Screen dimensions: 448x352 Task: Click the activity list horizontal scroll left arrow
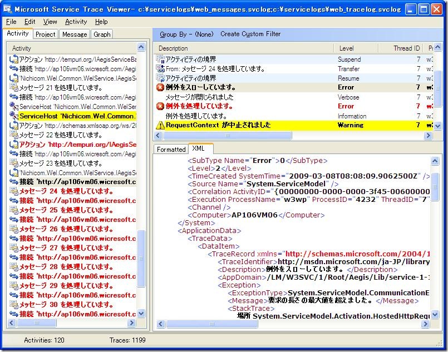point(12,323)
